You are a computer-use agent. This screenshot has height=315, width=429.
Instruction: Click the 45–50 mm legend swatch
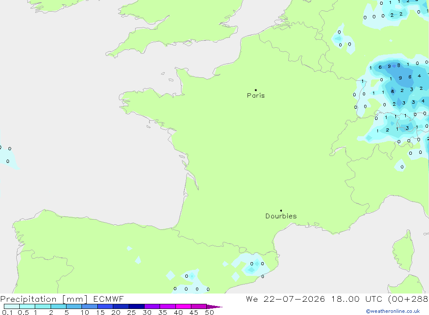[199, 306]
